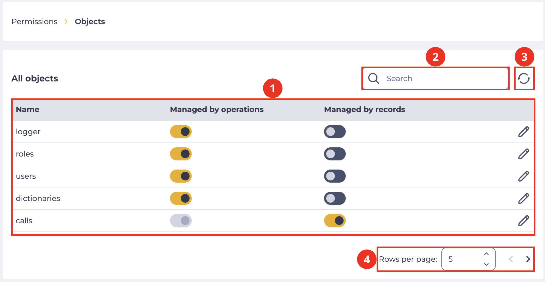Click the refresh objects icon
This screenshot has width=545, height=282.
click(524, 79)
